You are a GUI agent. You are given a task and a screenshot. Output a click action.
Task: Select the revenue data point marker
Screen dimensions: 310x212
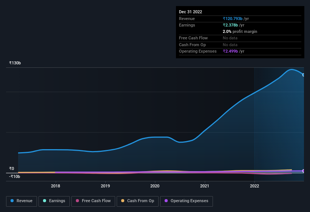(x=304, y=75)
